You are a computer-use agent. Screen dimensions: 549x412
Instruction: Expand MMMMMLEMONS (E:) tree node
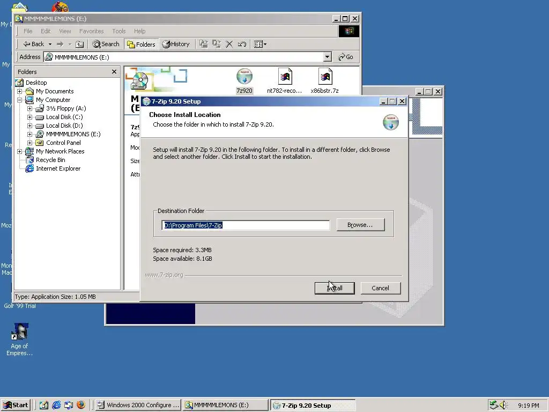[x=30, y=134]
